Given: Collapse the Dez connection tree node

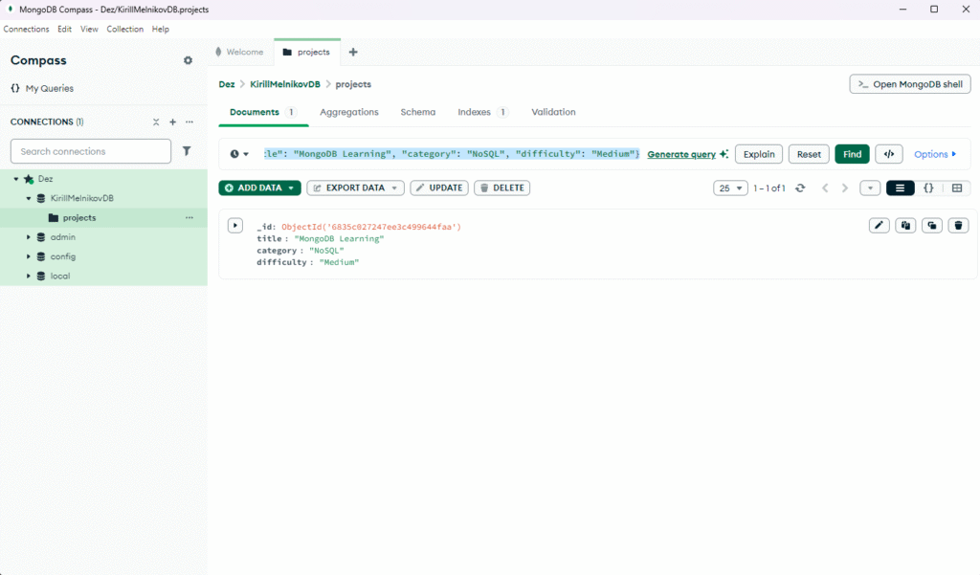Looking at the screenshot, I should [16, 179].
